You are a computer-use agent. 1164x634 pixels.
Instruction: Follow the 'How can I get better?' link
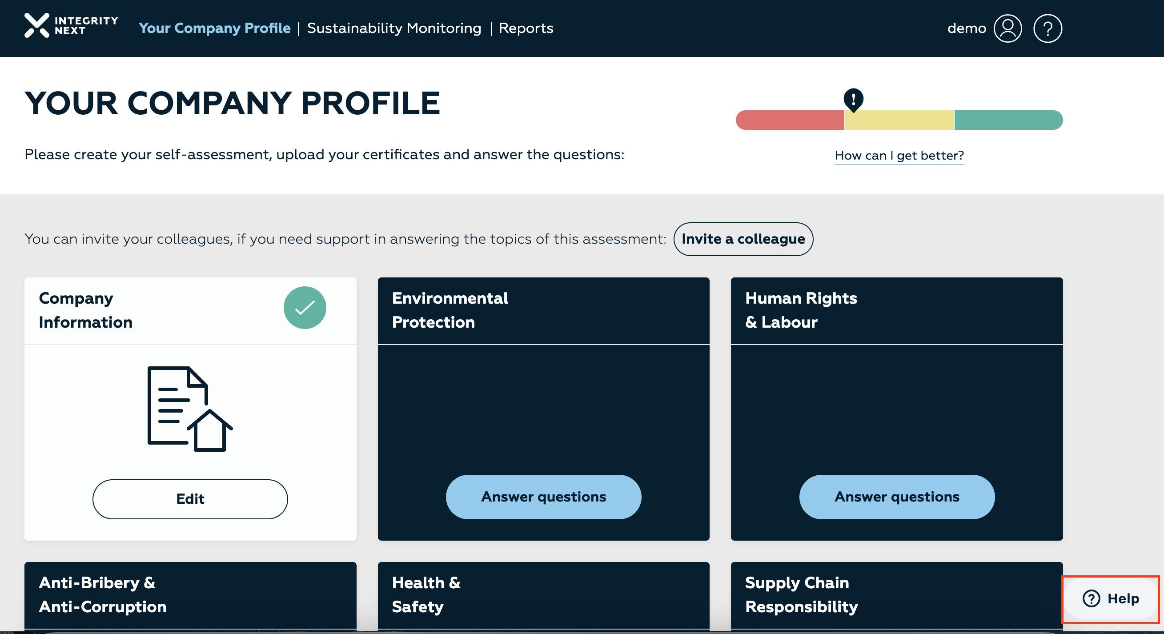tap(899, 156)
